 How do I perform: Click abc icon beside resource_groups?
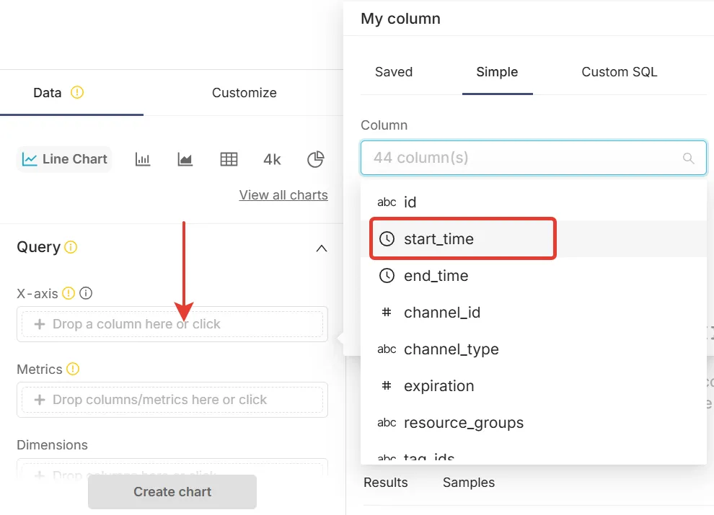387,423
